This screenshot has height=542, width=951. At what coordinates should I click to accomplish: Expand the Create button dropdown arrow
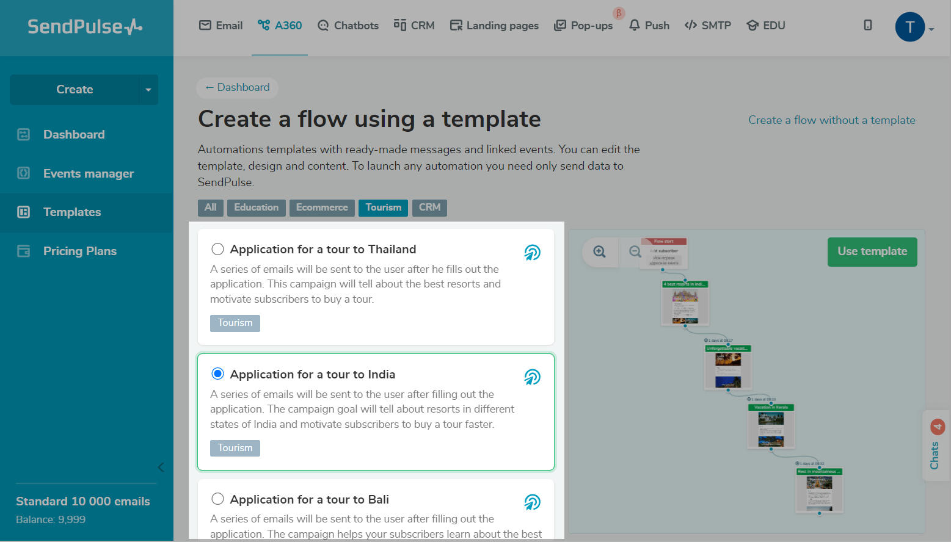click(148, 90)
